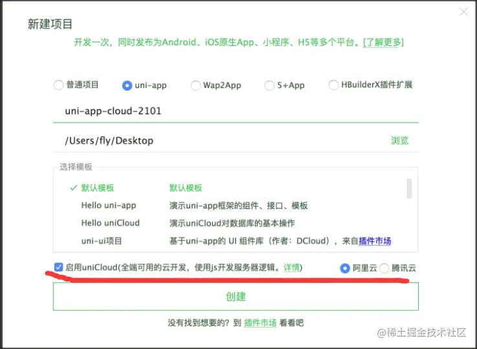Choose the 5+App project type
Image resolution: width=477 pixels, height=349 pixels.
point(269,85)
